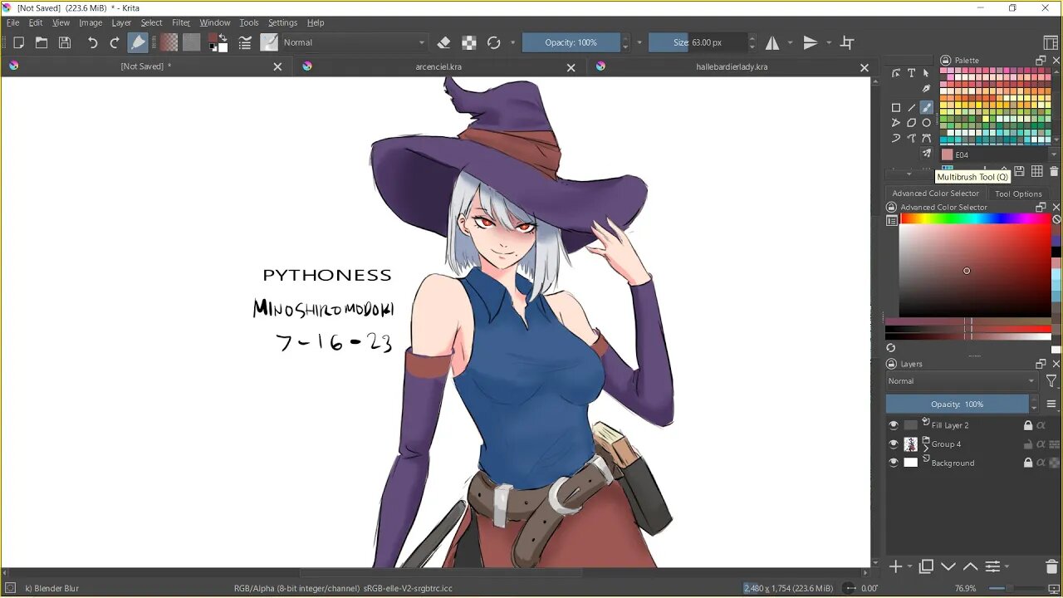Open the Layers blending mode dropdown
This screenshot has height=598, width=1063.
pos(962,381)
